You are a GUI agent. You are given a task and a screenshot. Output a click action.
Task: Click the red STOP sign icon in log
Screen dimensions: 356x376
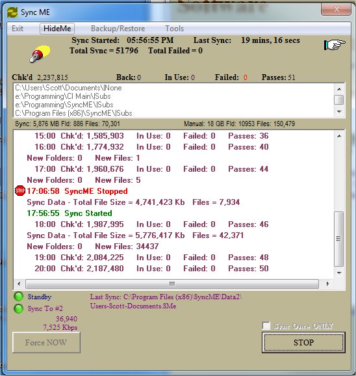pos(20,191)
